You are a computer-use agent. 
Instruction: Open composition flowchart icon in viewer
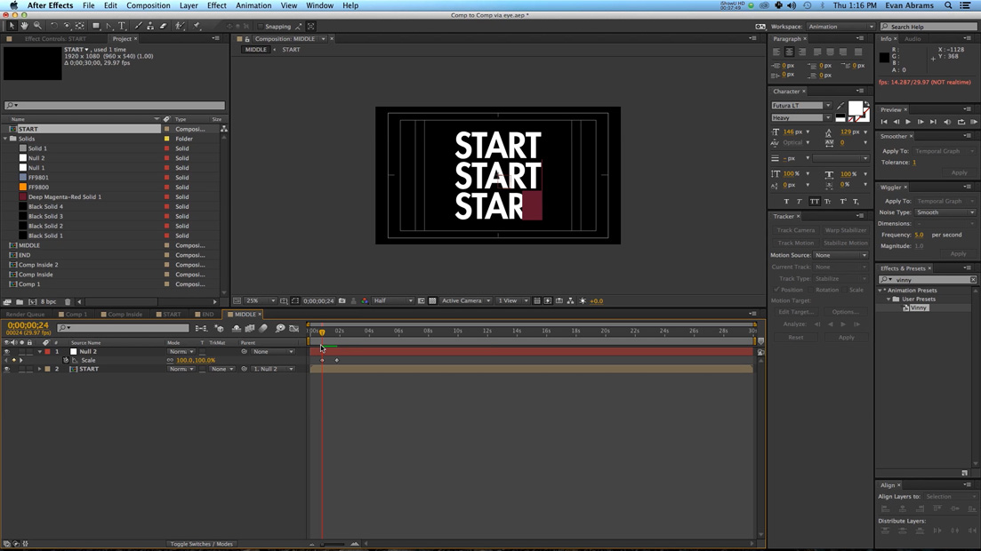point(571,301)
